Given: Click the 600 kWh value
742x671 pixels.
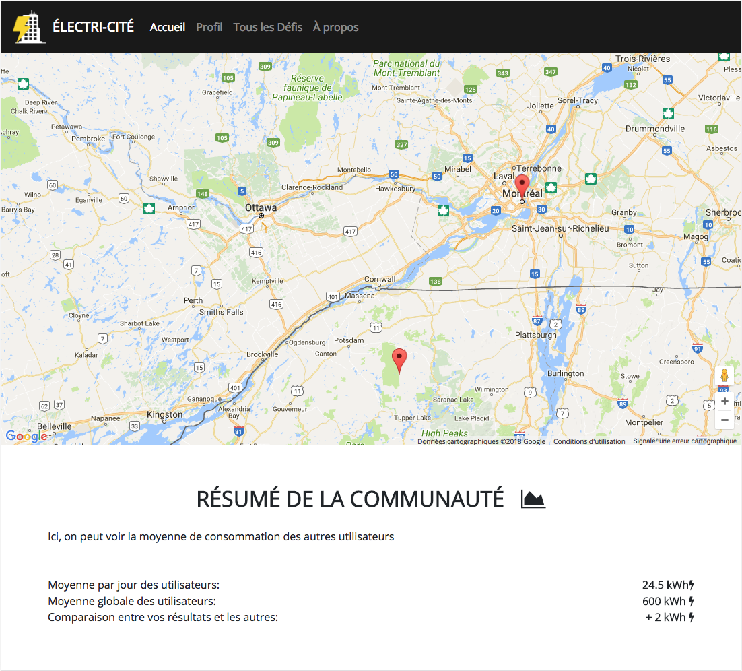Looking at the screenshot, I should pyautogui.click(x=664, y=601).
